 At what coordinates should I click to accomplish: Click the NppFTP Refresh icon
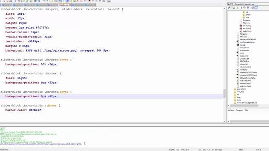click(245, 8)
